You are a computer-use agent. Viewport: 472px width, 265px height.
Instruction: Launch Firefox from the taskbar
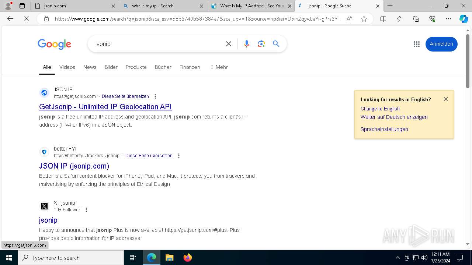187,258
